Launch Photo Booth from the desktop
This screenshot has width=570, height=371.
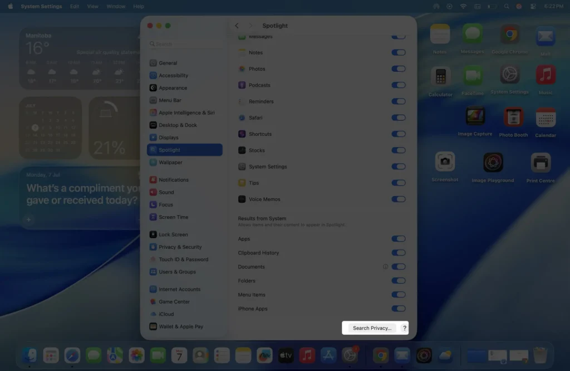coord(513,118)
